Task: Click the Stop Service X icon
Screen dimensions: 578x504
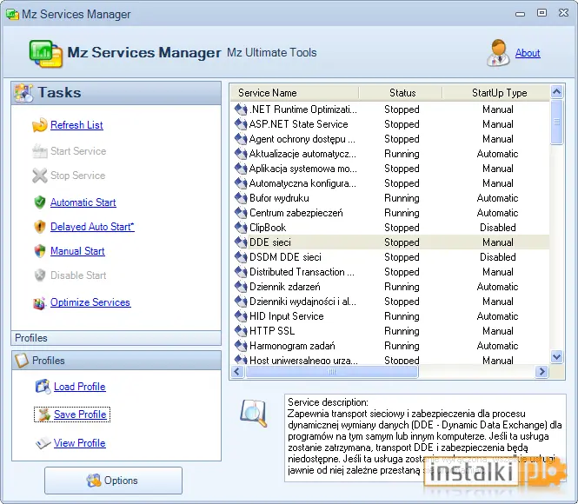Action: point(39,176)
